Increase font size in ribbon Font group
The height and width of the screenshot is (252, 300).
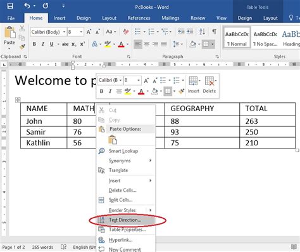[89, 32]
